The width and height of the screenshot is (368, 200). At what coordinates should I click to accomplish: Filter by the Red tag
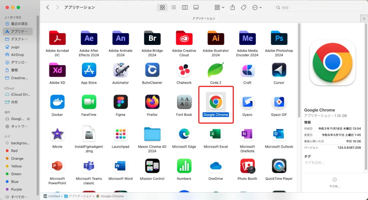18,151
